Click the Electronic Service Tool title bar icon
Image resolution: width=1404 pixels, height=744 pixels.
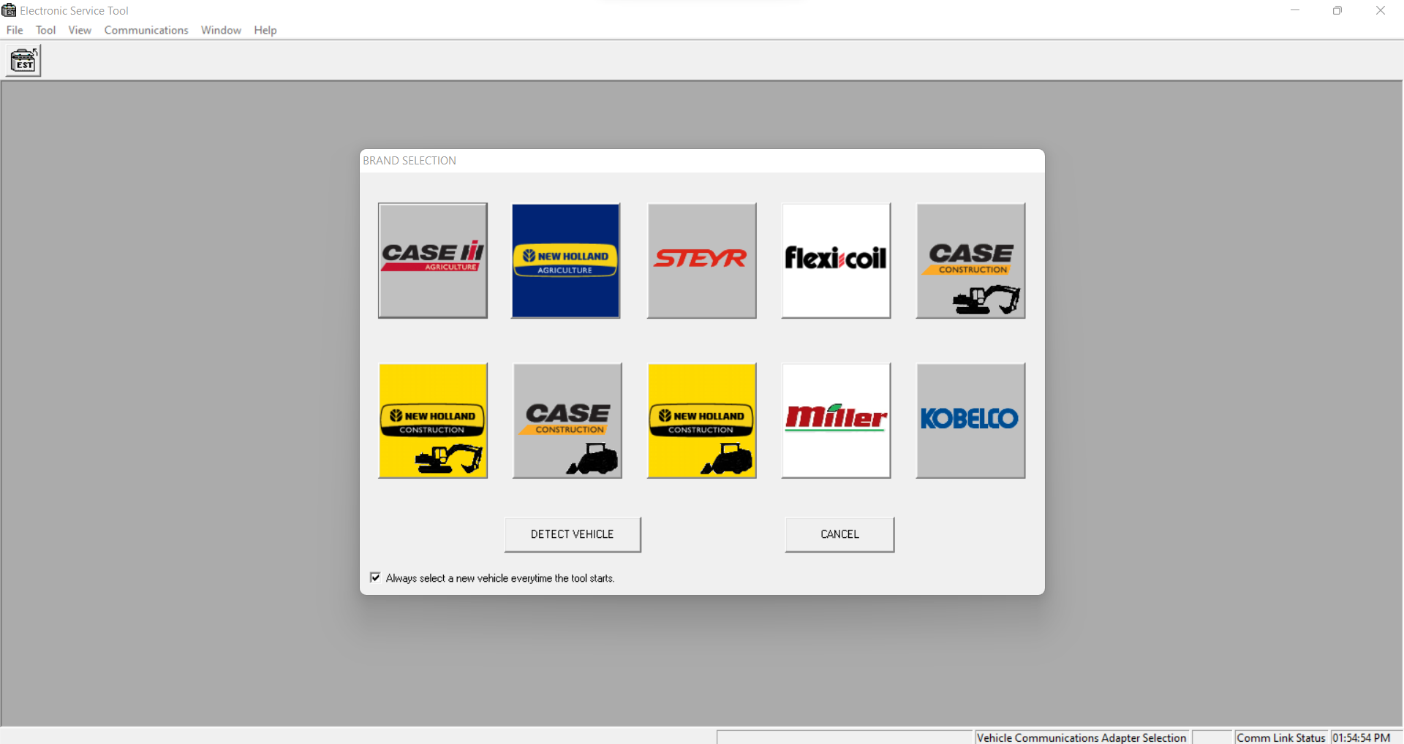tap(9, 10)
